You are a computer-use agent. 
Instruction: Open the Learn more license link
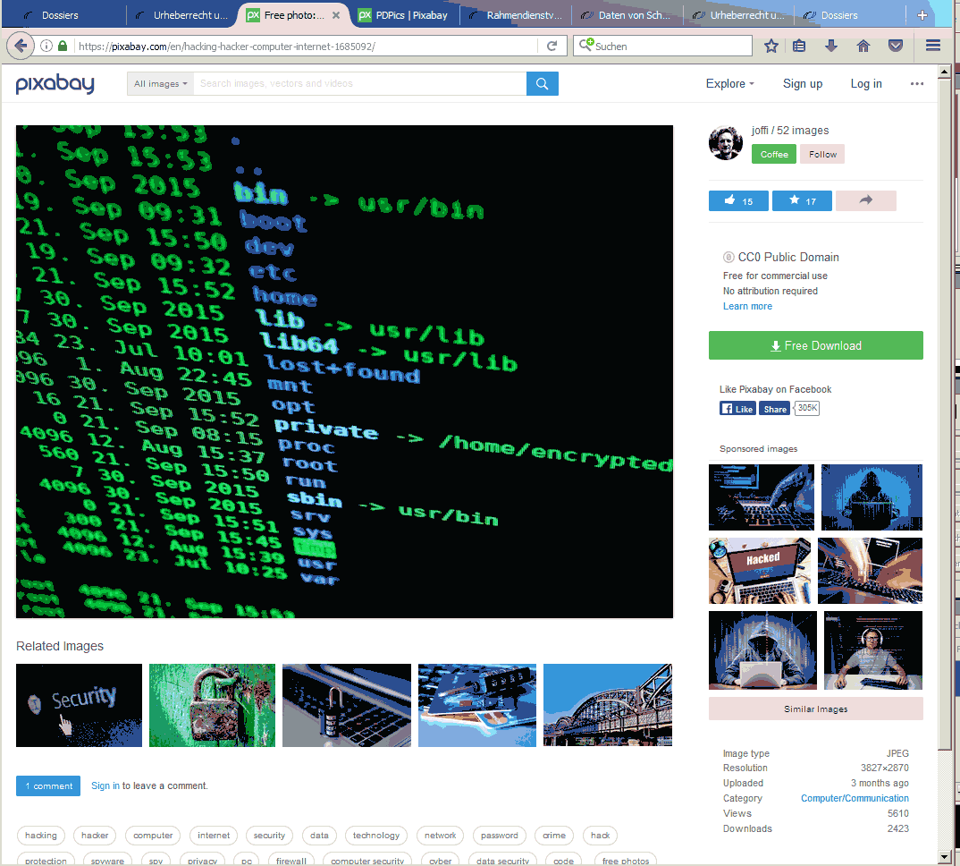point(747,307)
